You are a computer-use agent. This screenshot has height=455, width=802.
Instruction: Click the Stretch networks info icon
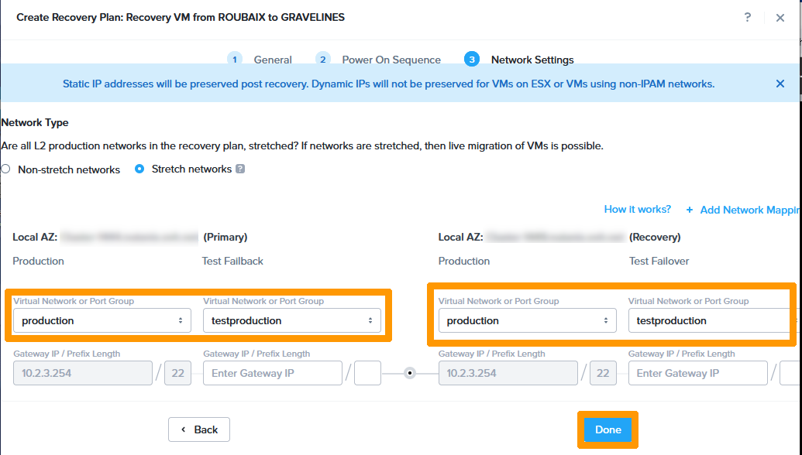click(240, 169)
